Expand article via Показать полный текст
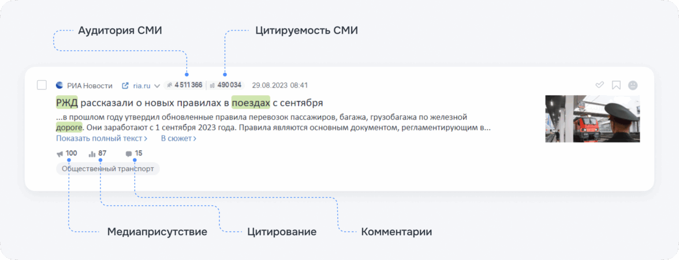 [x=102, y=138]
